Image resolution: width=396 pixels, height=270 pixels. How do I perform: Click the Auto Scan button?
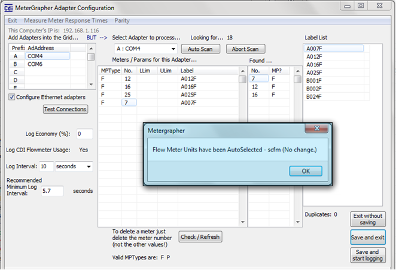click(200, 49)
